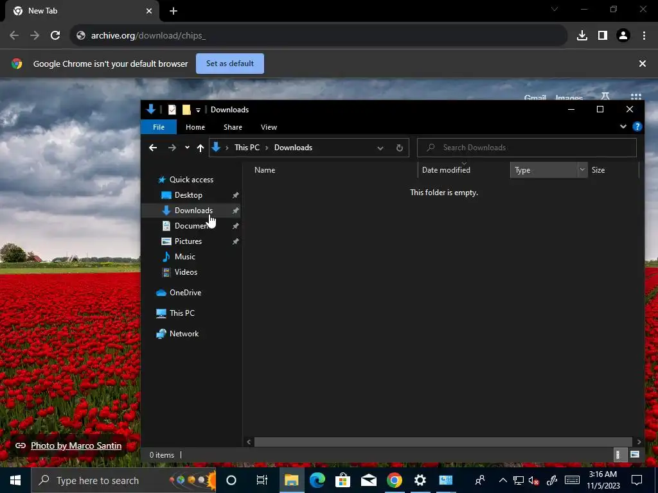This screenshot has height=493, width=658.
Task: Open Task View on the taskbar
Action: [x=262, y=480]
